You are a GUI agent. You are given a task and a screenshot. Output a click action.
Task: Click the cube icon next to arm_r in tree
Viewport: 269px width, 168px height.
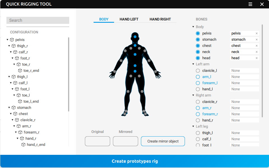(x=19, y=126)
